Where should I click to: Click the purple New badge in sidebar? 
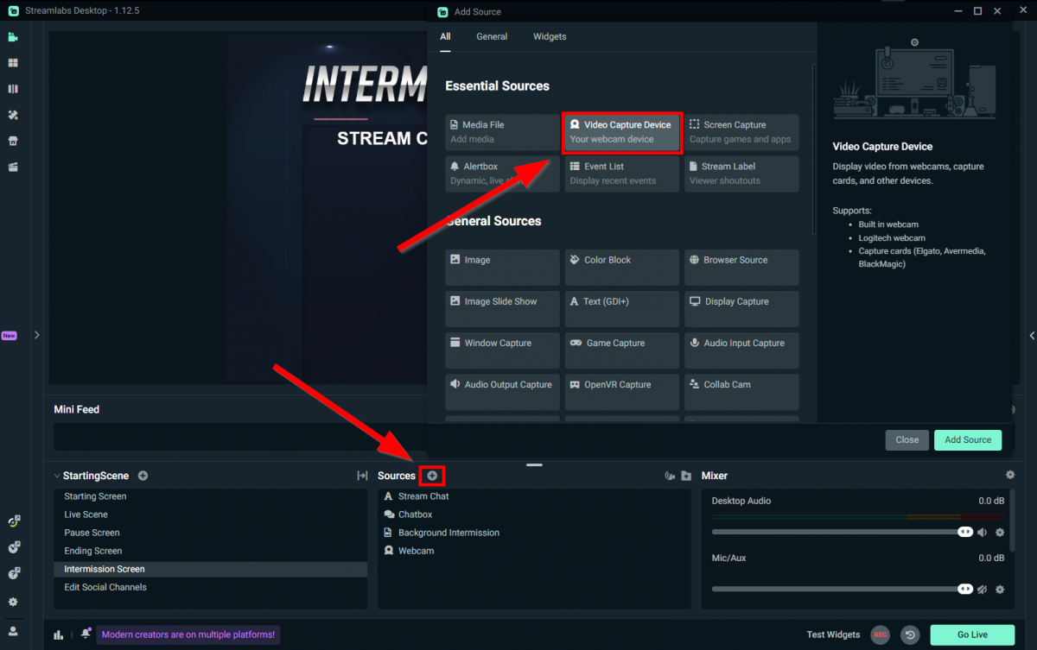9,336
